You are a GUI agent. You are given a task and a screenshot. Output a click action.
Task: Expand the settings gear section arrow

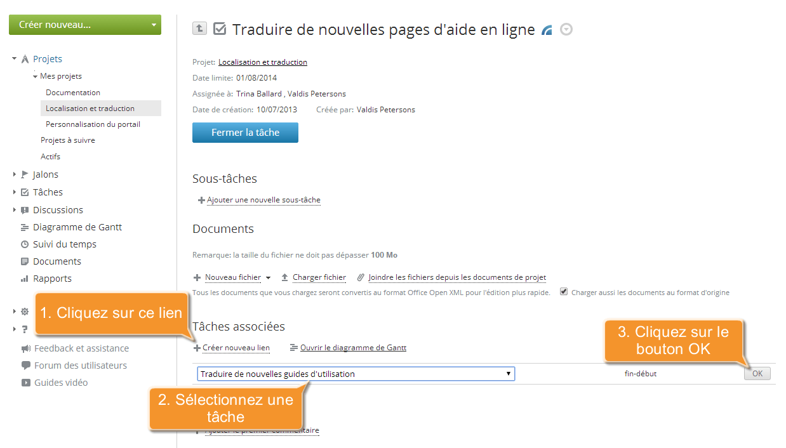14,312
